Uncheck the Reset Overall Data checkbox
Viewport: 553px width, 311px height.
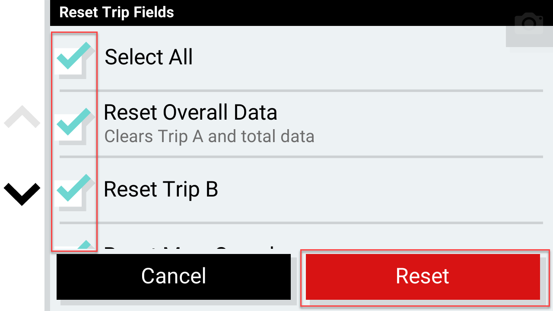pos(74,124)
